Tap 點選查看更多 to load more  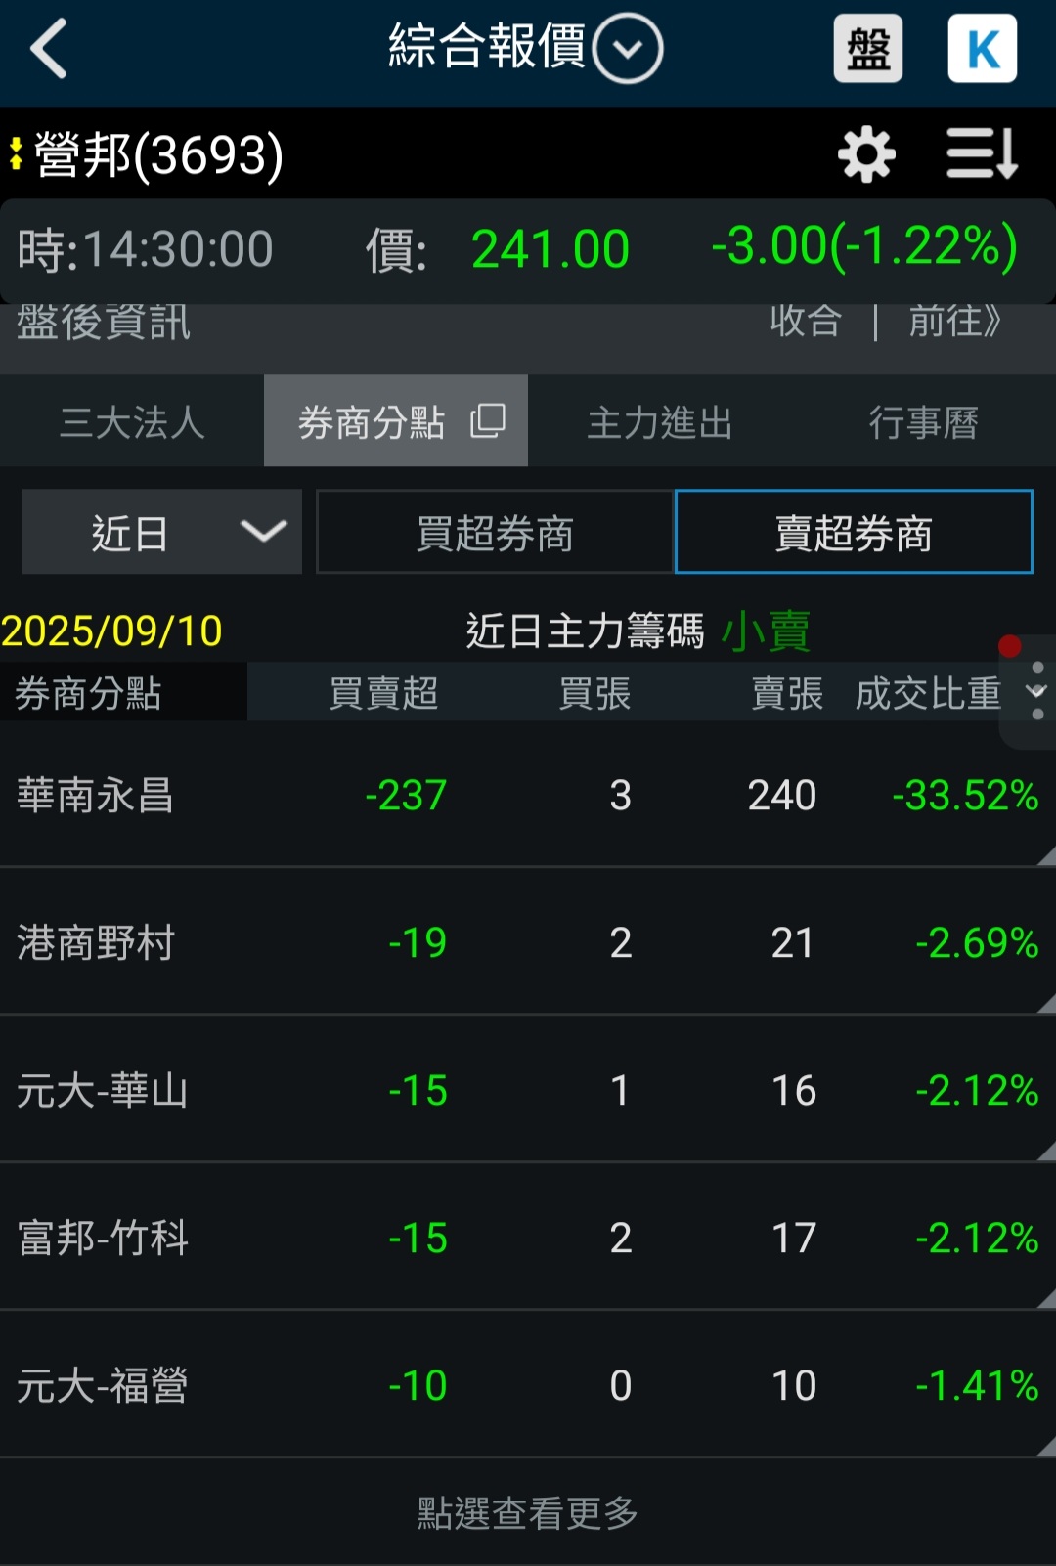(x=528, y=1512)
